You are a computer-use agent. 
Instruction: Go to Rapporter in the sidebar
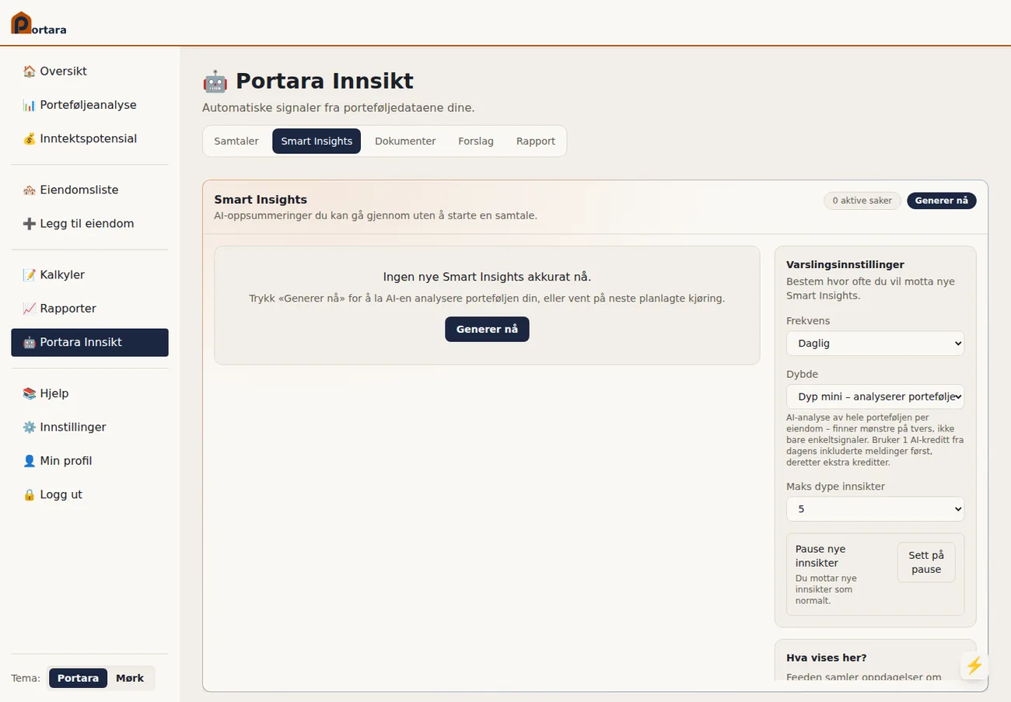coord(89,308)
